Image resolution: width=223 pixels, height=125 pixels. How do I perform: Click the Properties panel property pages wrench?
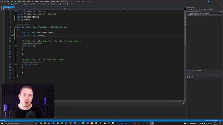[x=192, y=77]
